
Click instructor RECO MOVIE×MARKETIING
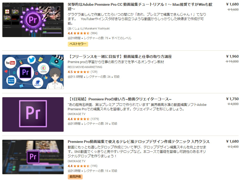coord(85,67)
